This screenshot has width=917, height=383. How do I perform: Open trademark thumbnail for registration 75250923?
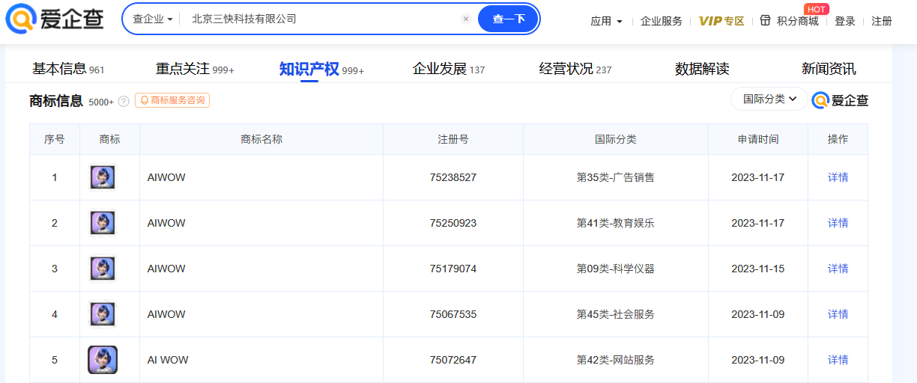[x=103, y=223]
